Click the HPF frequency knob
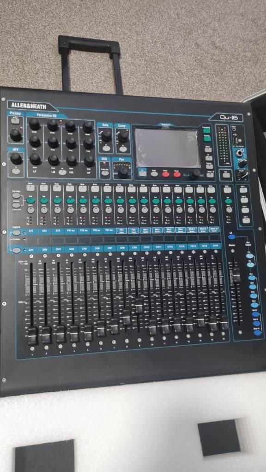The height and width of the screenshot is (472, 266). pyautogui.click(x=16, y=158)
